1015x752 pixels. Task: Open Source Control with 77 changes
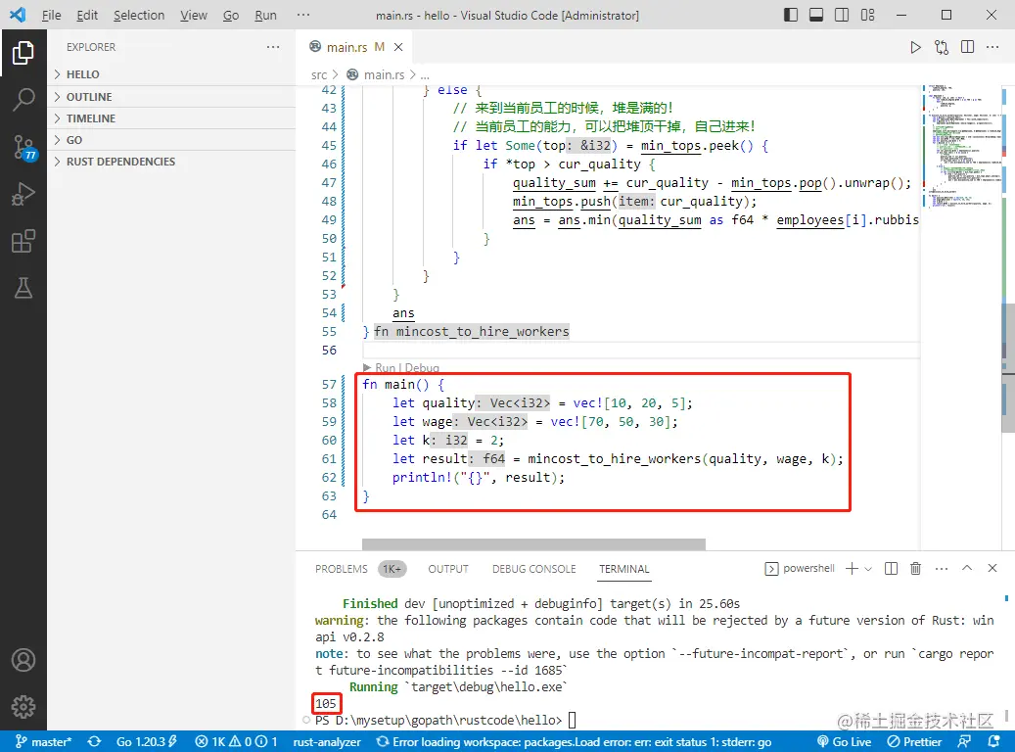(x=23, y=148)
